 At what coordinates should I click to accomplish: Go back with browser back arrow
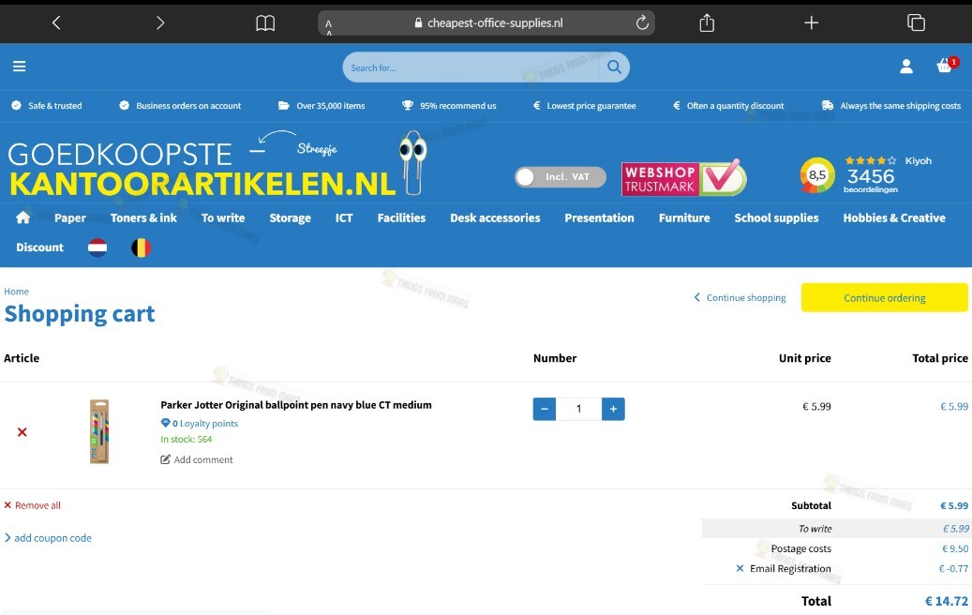point(56,22)
